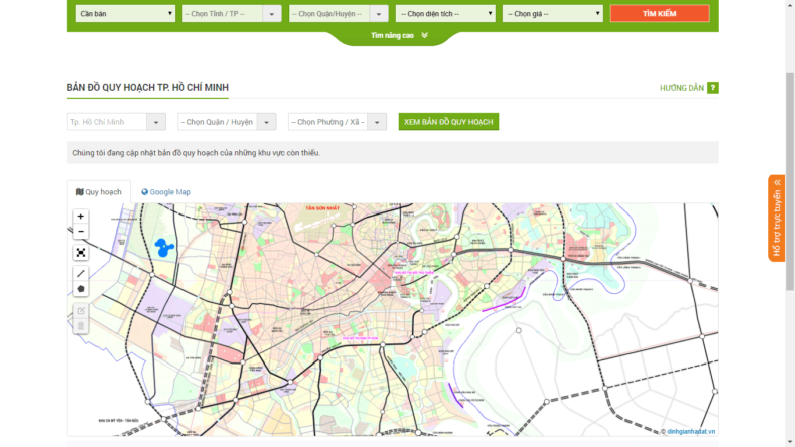
Task: Click the delete layers trash icon
Action: (81, 326)
